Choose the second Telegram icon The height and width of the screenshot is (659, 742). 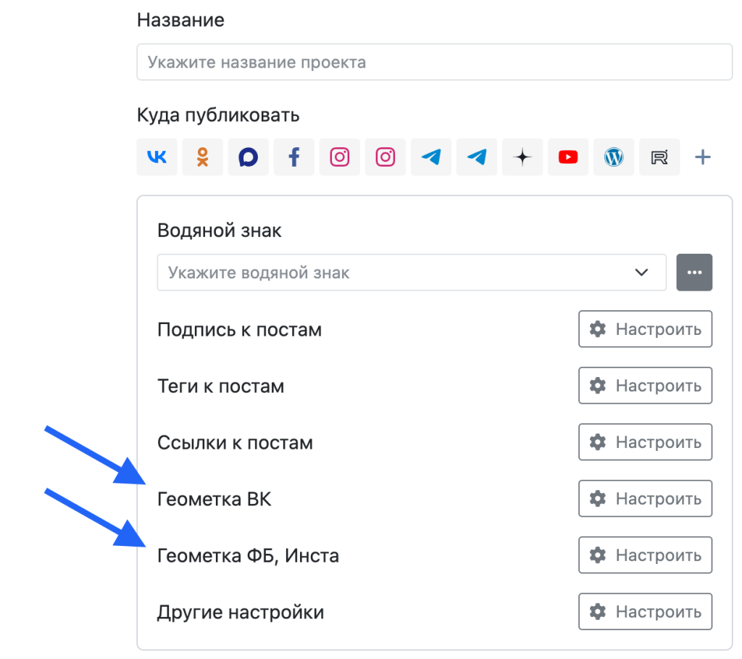pos(477,157)
